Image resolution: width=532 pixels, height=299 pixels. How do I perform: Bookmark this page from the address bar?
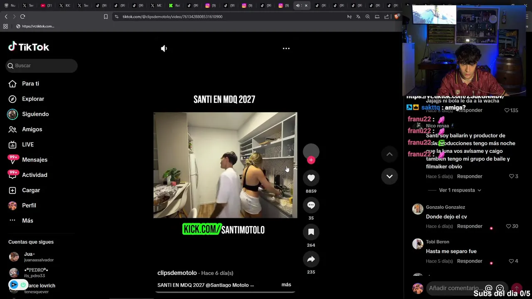(x=106, y=17)
